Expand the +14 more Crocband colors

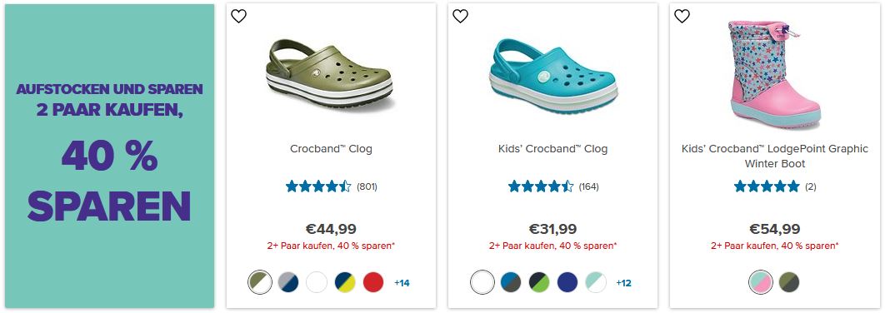(x=402, y=282)
